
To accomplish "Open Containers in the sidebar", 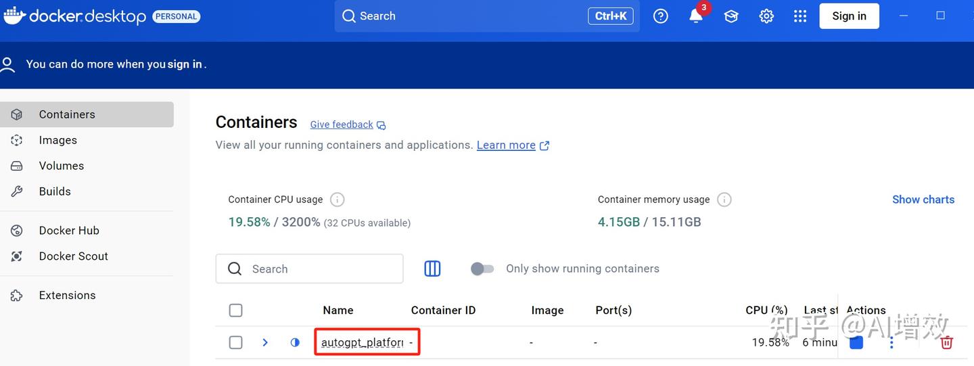I will pos(87,114).
